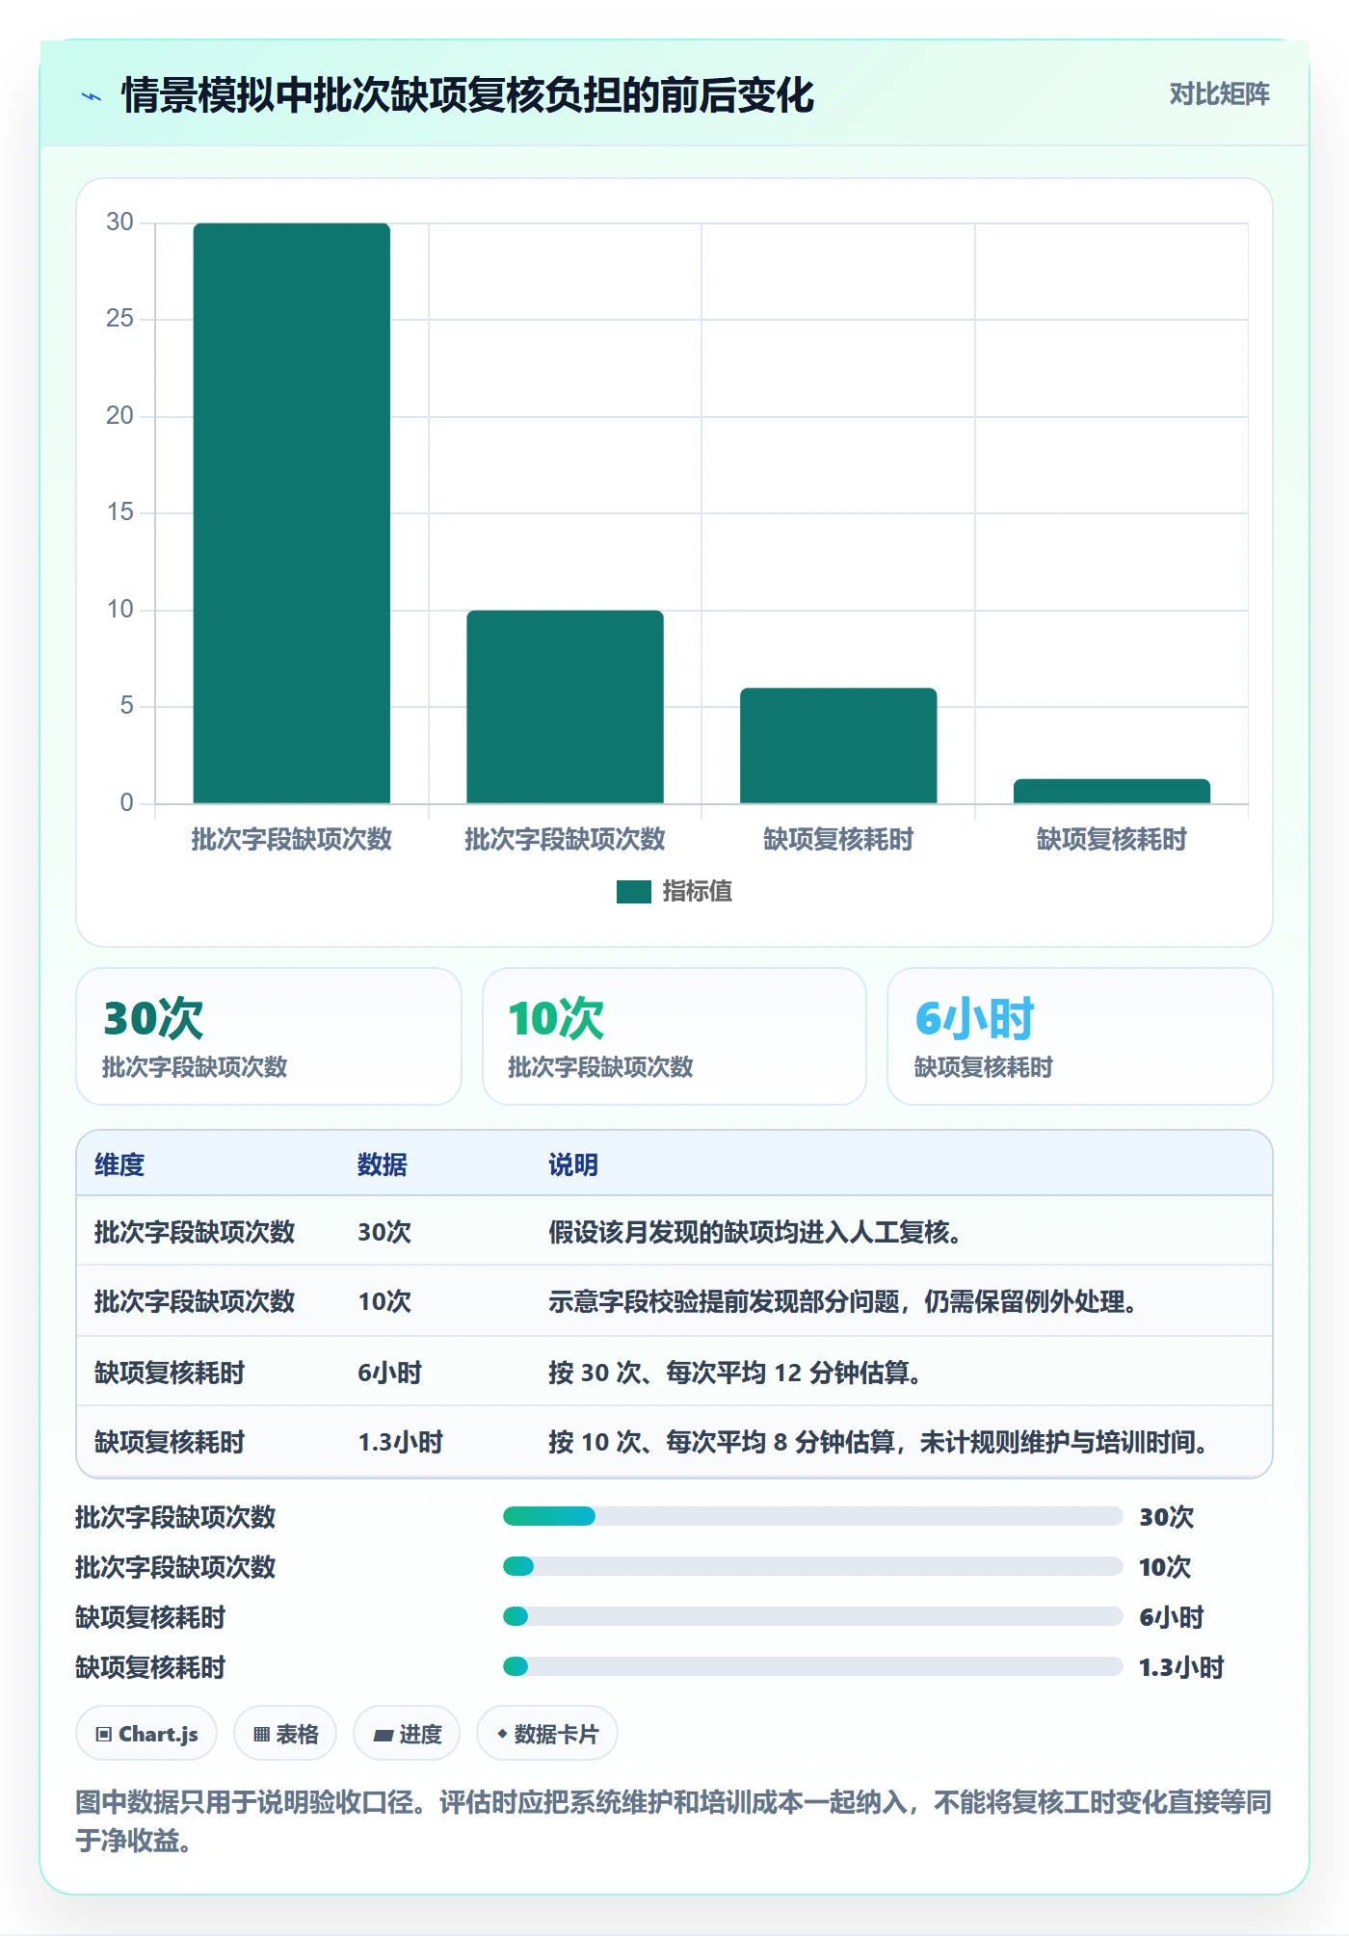Click the 1.3小时 value in the table

coord(400,1442)
